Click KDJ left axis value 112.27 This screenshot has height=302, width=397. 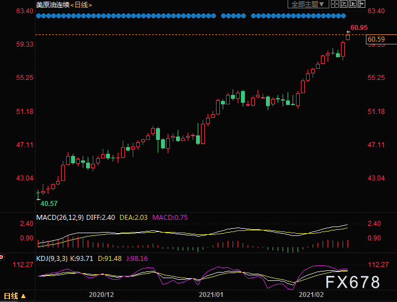(23, 265)
